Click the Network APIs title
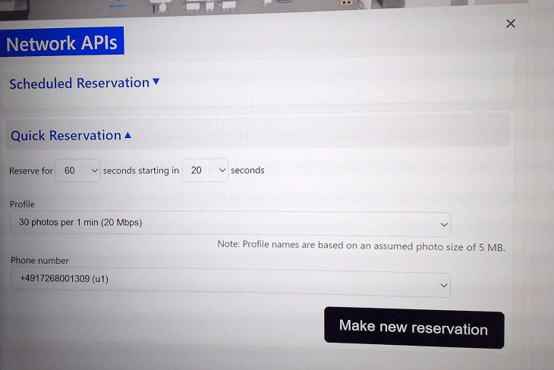The width and height of the screenshot is (554, 370). click(x=61, y=43)
